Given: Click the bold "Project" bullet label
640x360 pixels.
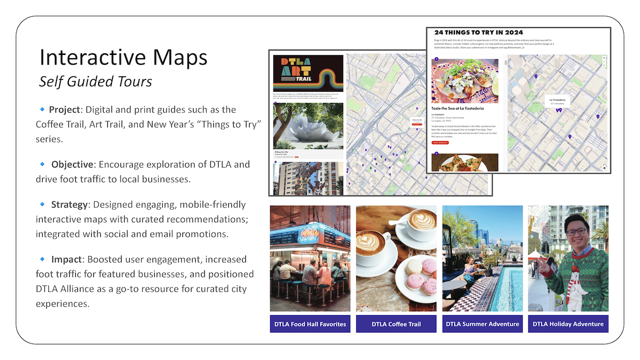Looking at the screenshot, I should (64, 110).
